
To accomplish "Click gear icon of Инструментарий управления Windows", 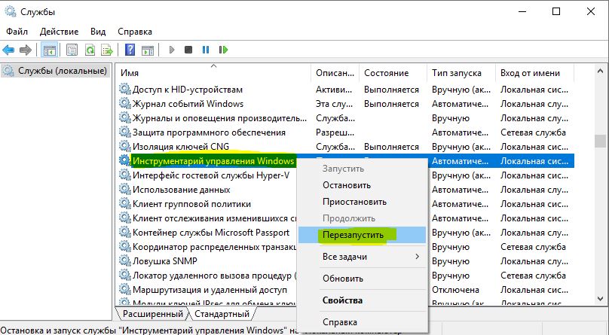I will (124, 160).
